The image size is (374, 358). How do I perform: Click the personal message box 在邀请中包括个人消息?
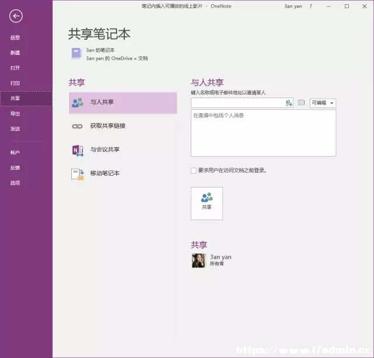click(x=264, y=133)
